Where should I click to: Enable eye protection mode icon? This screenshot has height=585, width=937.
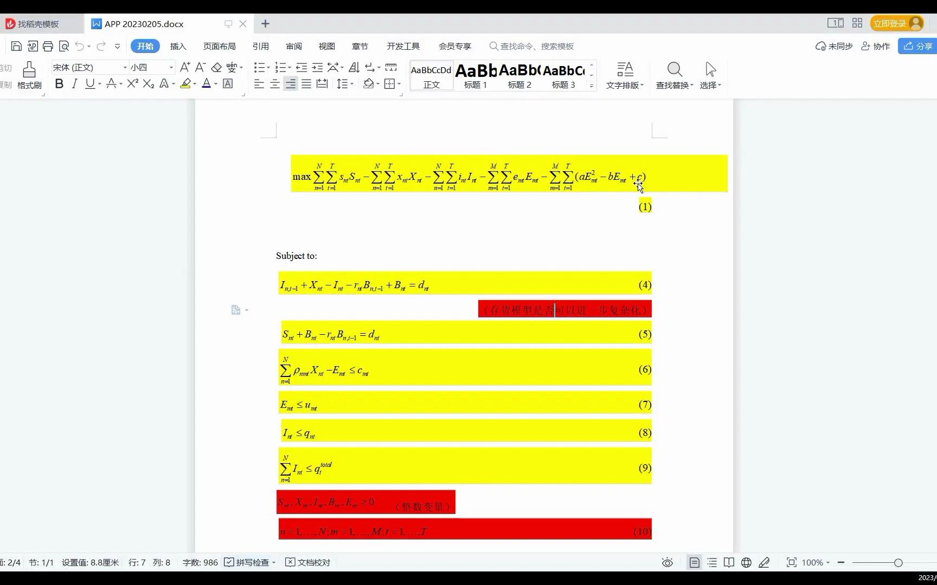point(668,562)
